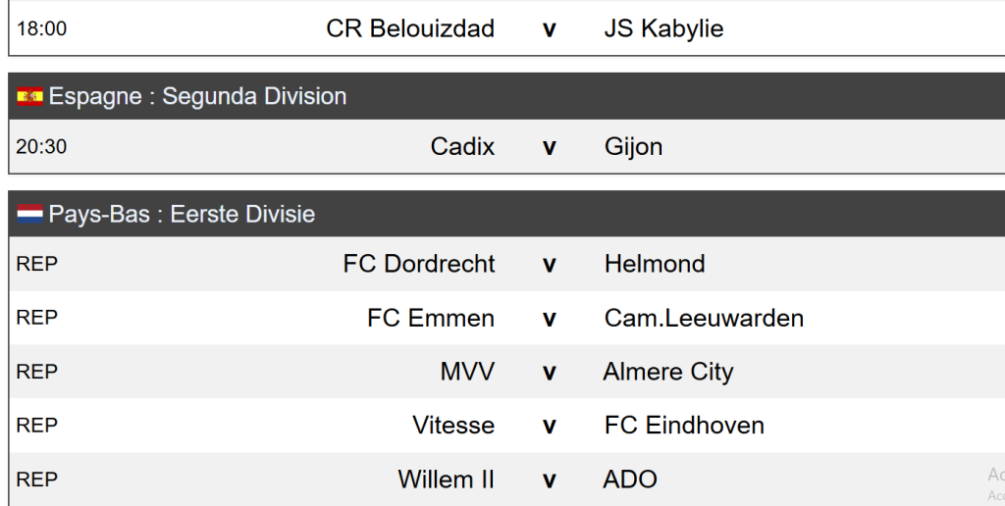
Task: Select Helmond in the fixtures
Action: [x=655, y=264]
